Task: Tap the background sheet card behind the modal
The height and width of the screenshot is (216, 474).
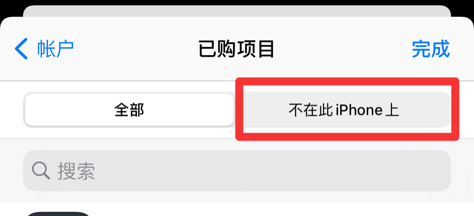Action: click(x=237, y=11)
